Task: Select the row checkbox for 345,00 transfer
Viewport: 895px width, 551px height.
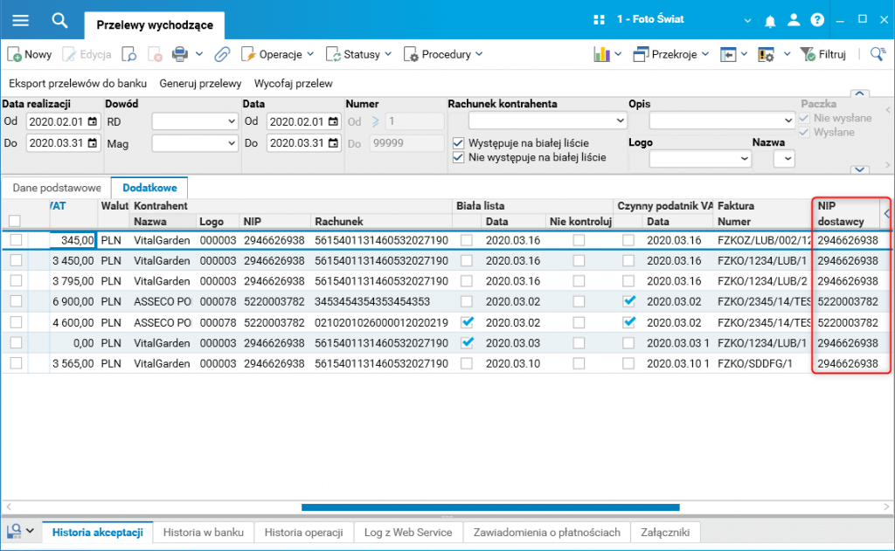Action: [16, 240]
